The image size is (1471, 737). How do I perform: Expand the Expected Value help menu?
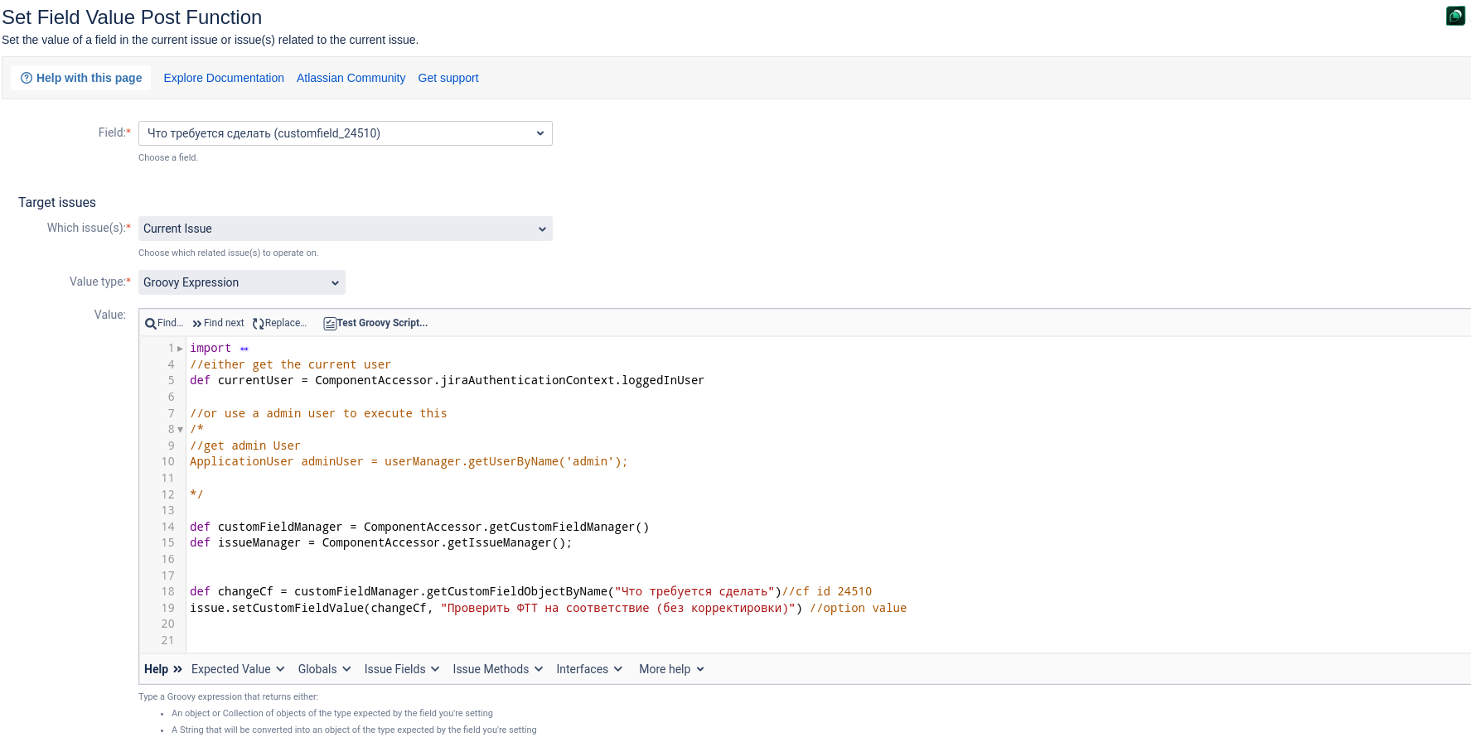click(x=238, y=669)
